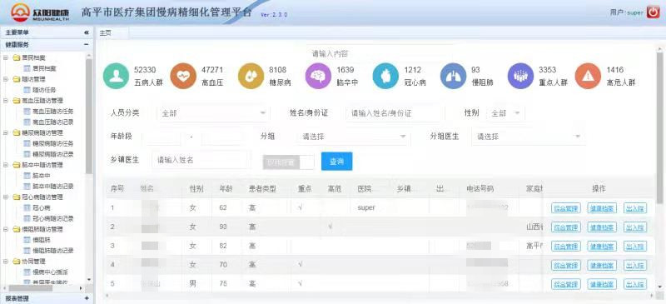Open the 分组医生 请选择 dropdown
666x304 pixels.
(x=529, y=137)
